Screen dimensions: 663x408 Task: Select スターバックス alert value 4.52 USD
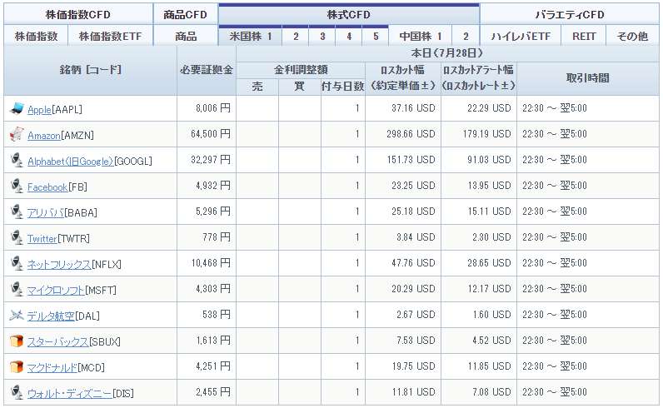[x=491, y=341]
